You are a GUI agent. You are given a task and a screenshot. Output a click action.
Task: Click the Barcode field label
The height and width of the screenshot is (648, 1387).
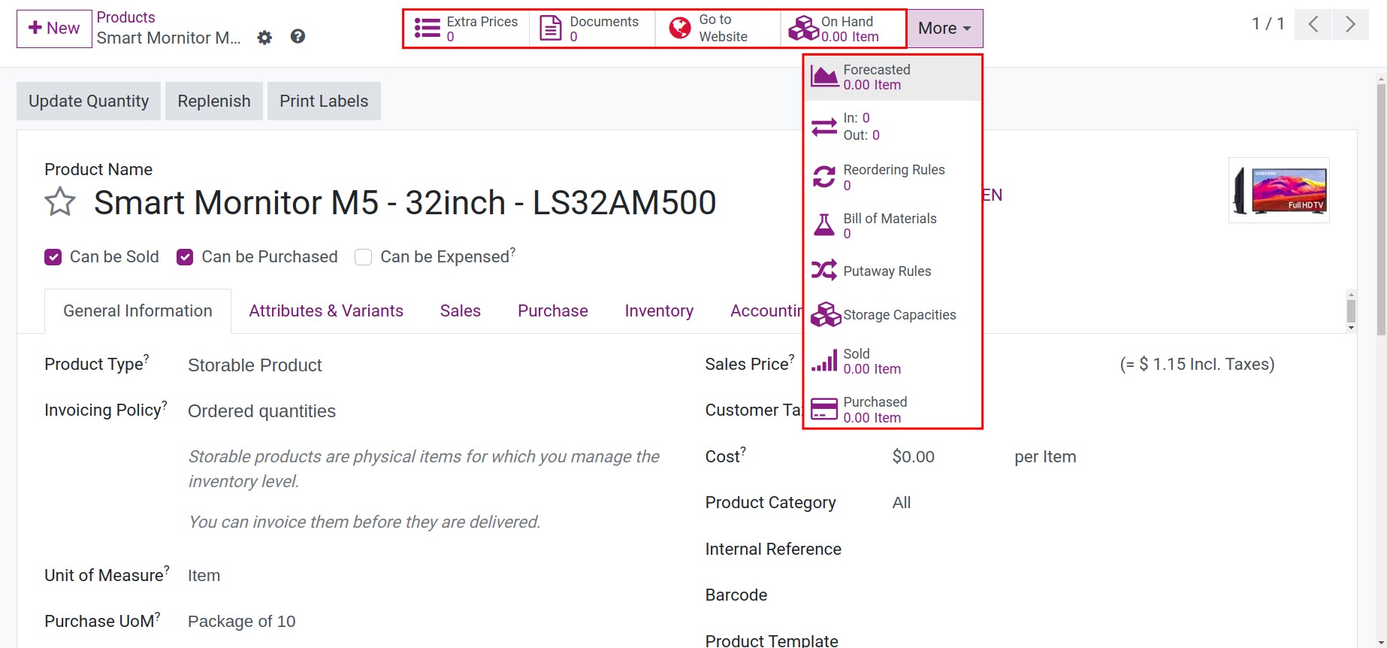736,595
